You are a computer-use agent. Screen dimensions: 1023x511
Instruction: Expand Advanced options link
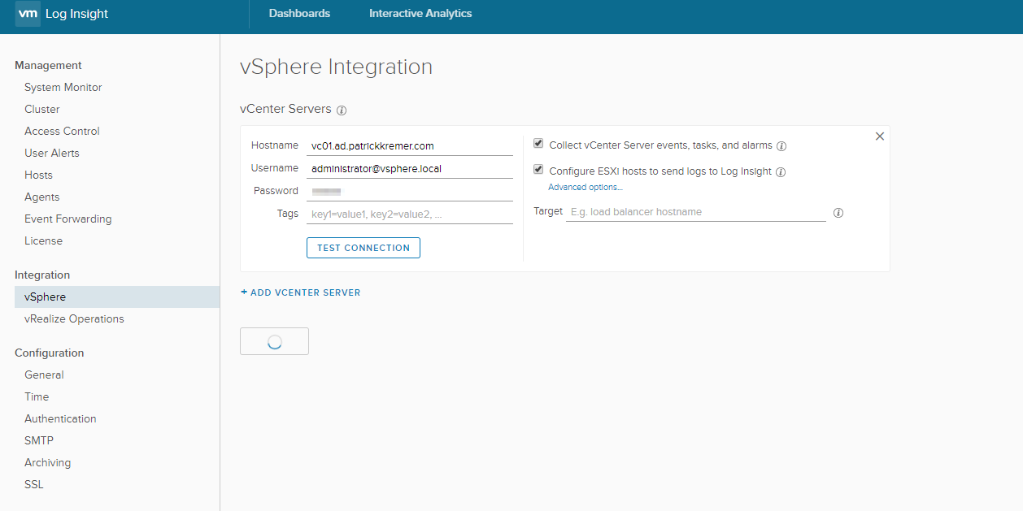click(x=586, y=188)
